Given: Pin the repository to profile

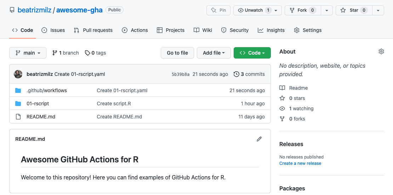Looking at the screenshot, I should pyautogui.click(x=218, y=10).
